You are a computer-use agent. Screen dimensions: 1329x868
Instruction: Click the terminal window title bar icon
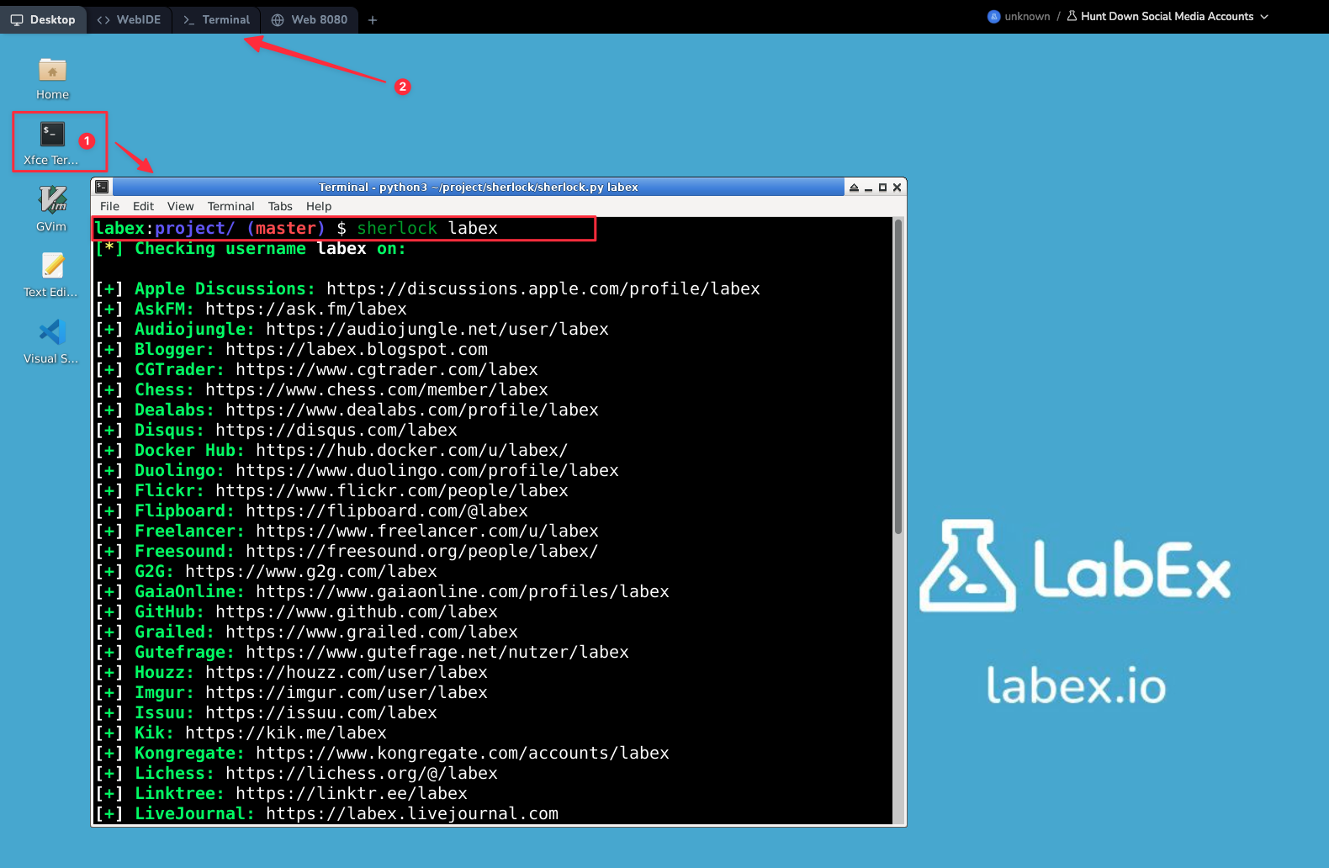(102, 187)
